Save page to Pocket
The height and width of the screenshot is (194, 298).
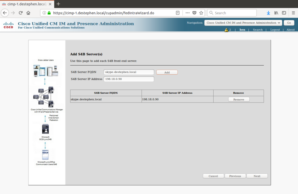click(x=194, y=13)
